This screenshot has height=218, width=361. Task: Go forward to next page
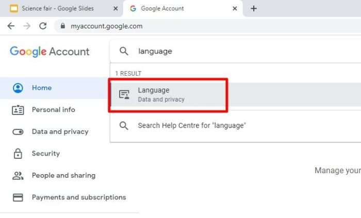tap(27, 26)
